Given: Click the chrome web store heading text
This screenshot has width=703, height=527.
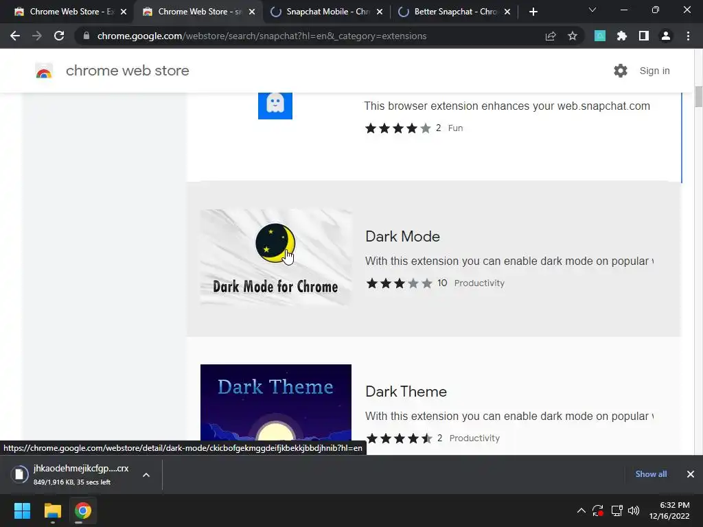Looking at the screenshot, I should pyautogui.click(x=127, y=71).
